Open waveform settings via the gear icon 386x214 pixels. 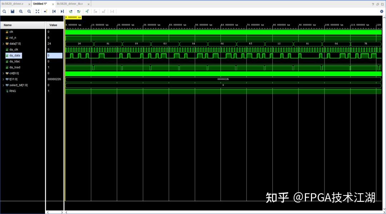(x=382, y=11)
